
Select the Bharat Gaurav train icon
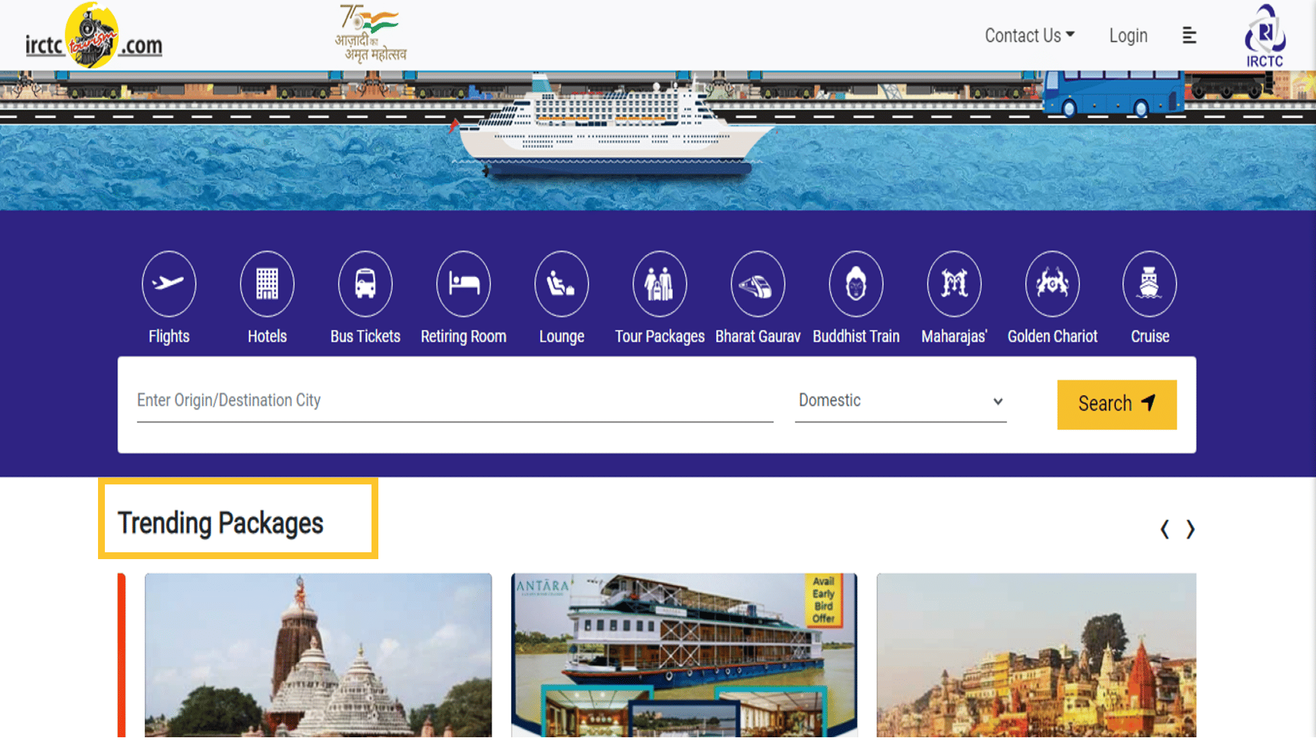point(757,283)
